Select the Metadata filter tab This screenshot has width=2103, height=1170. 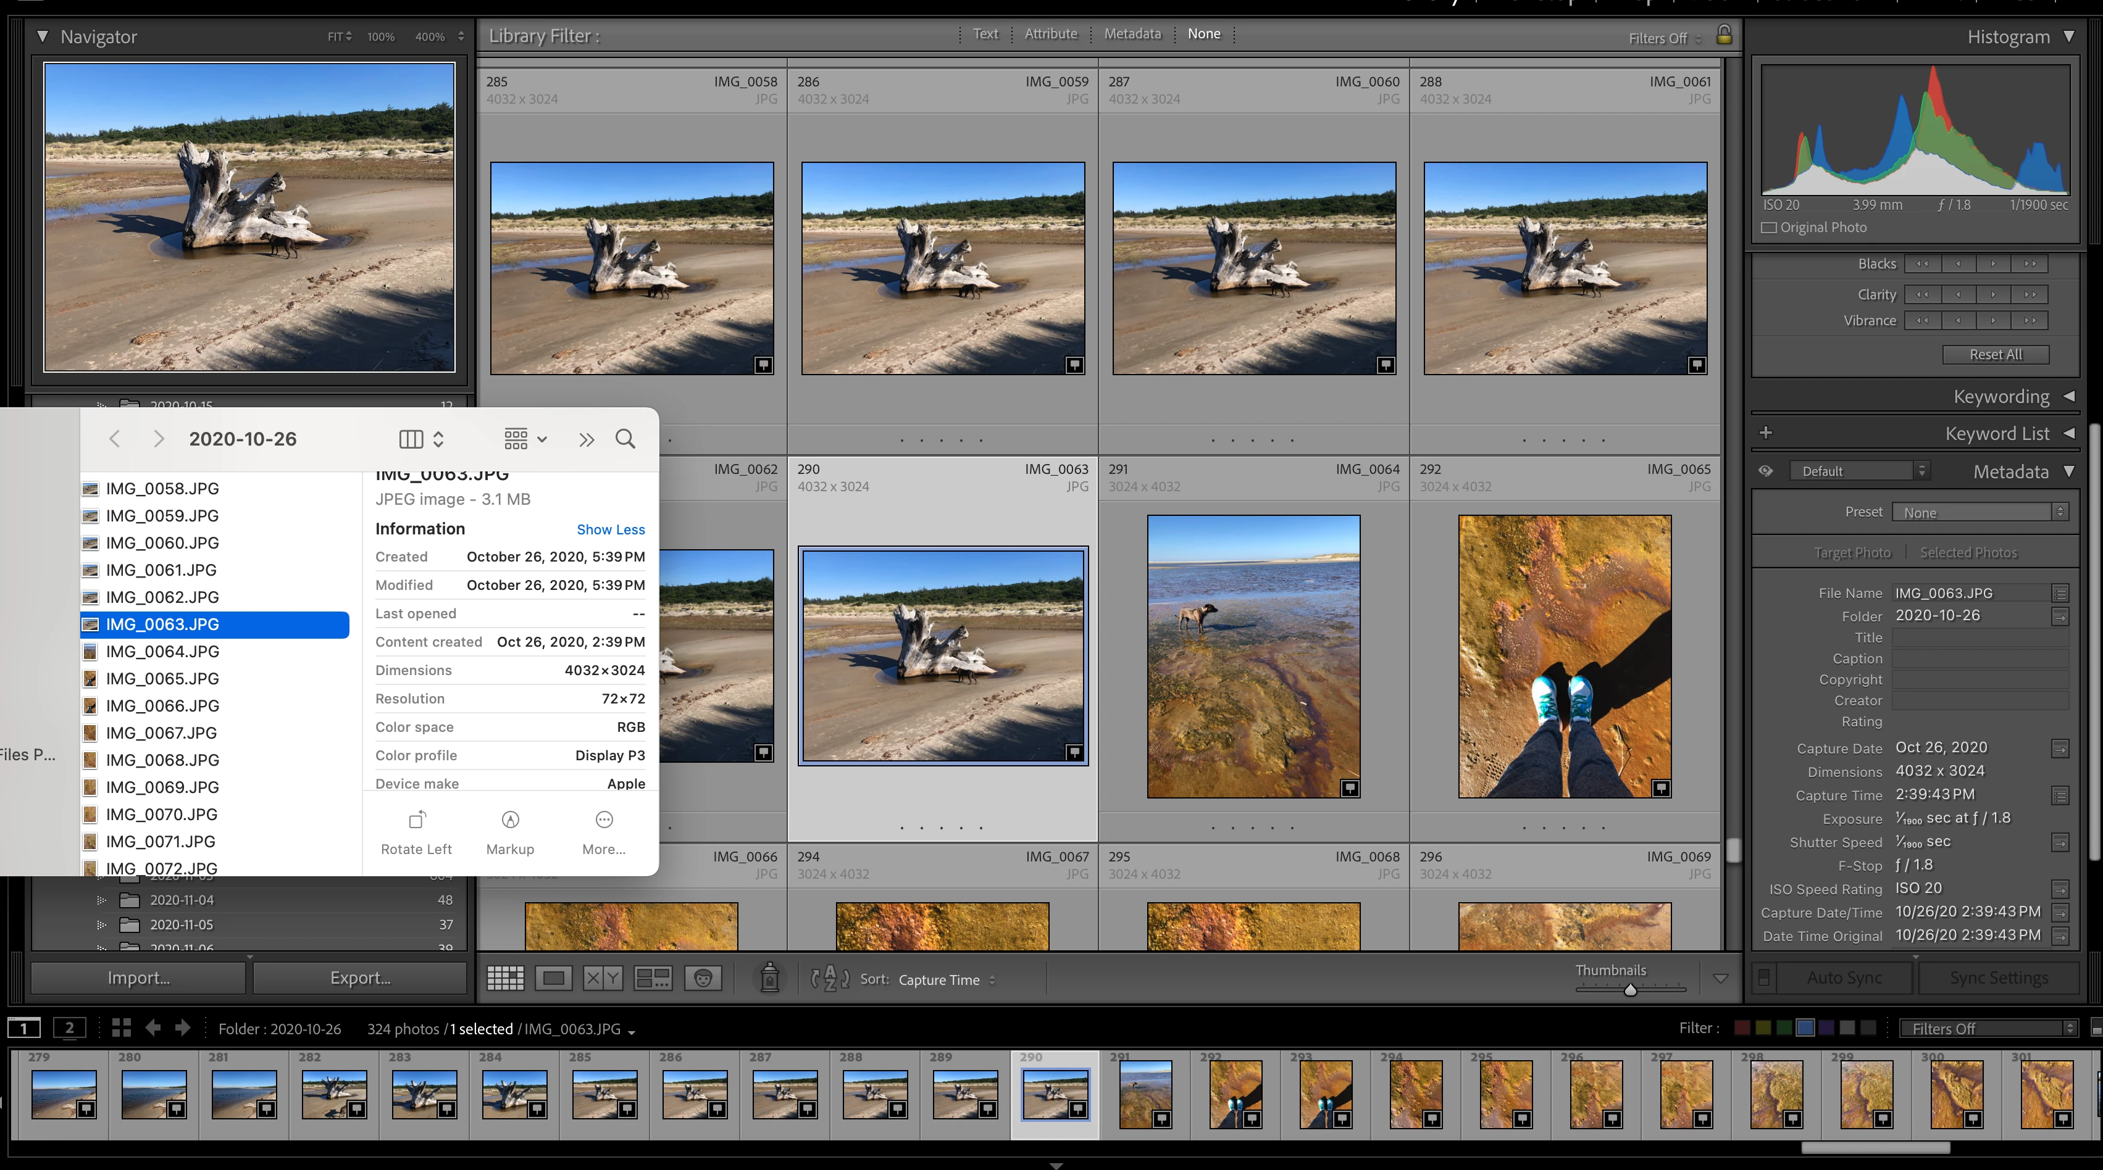coord(1132,35)
